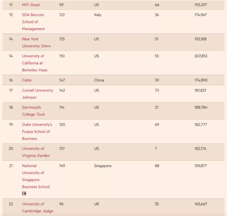227x216 pixels.
Task: Click the profile icon under National University of Singapore
Action: pos(24,194)
